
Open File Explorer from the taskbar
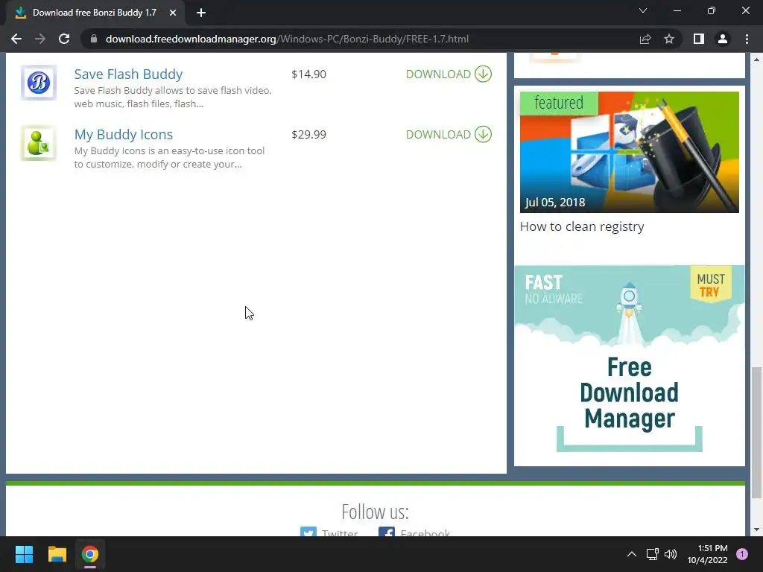point(57,554)
